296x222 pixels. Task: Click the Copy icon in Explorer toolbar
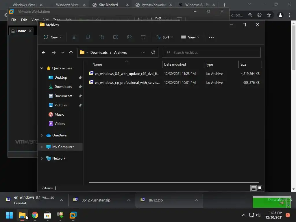(x=88, y=37)
